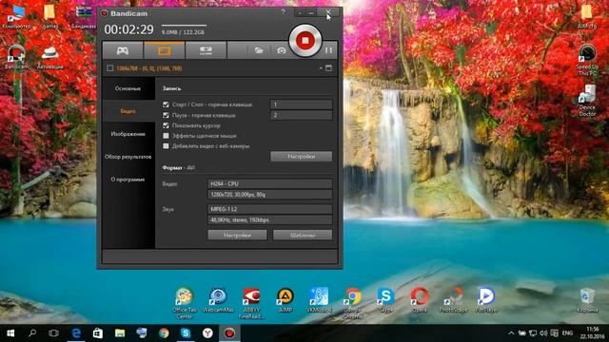Take a screenshot with the camera icon
The image size is (609, 342).
tap(282, 50)
